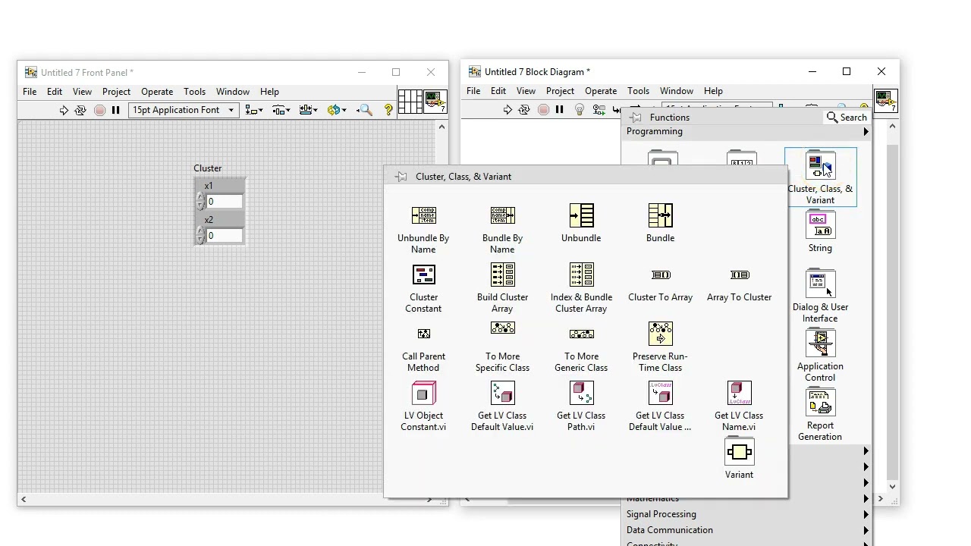Click Block Diagram vertical scrollbar down arrow
Screen dimensions: 971x546
892,486
